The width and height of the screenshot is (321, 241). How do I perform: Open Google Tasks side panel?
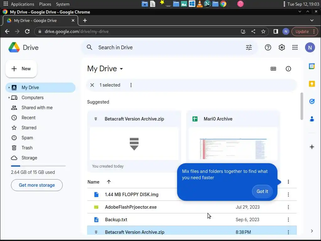(312, 101)
